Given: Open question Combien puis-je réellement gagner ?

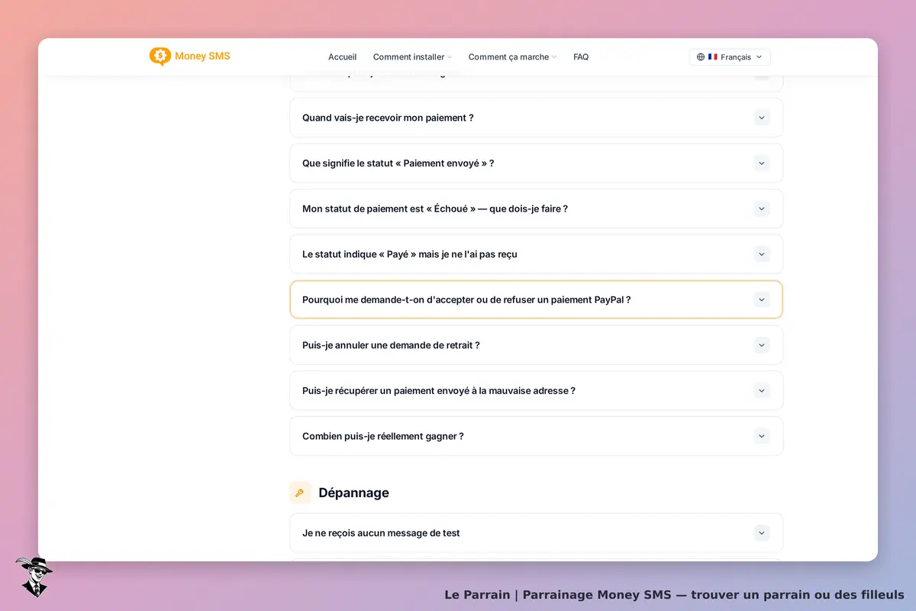Looking at the screenshot, I should point(536,436).
